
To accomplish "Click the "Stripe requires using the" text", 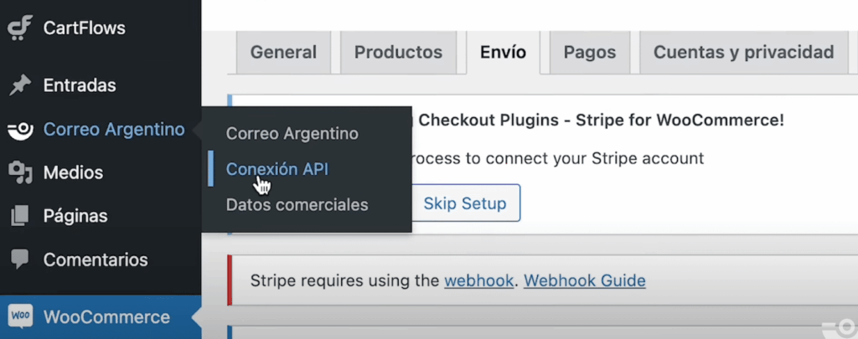I will click(344, 281).
